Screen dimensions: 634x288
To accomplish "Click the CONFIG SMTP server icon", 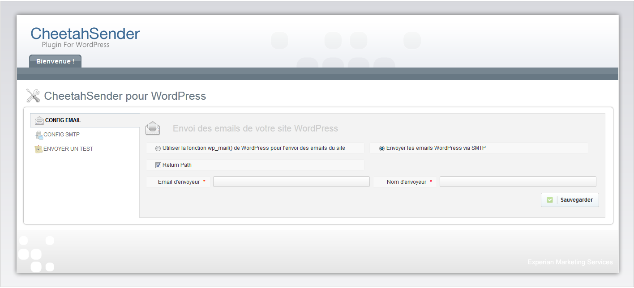I will pyautogui.click(x=39, y=135).
